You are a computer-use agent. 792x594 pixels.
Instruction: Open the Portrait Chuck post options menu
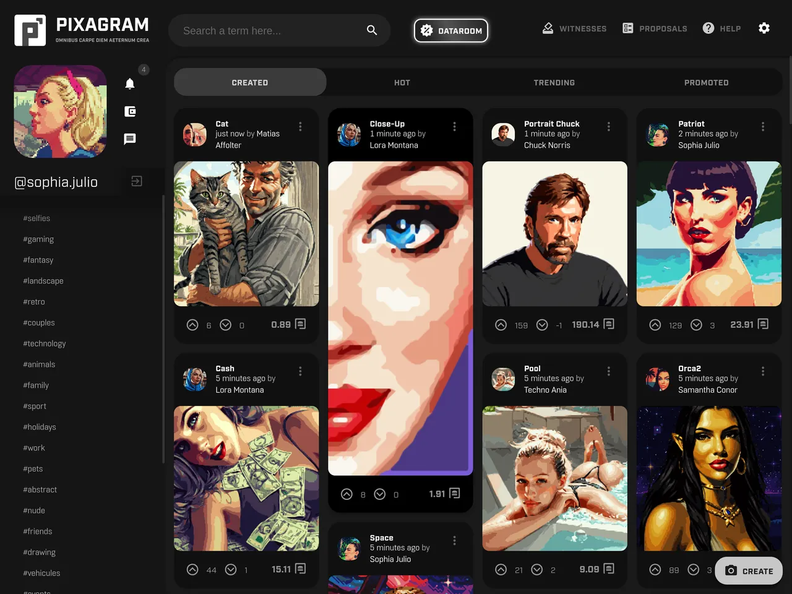point(608,126)
